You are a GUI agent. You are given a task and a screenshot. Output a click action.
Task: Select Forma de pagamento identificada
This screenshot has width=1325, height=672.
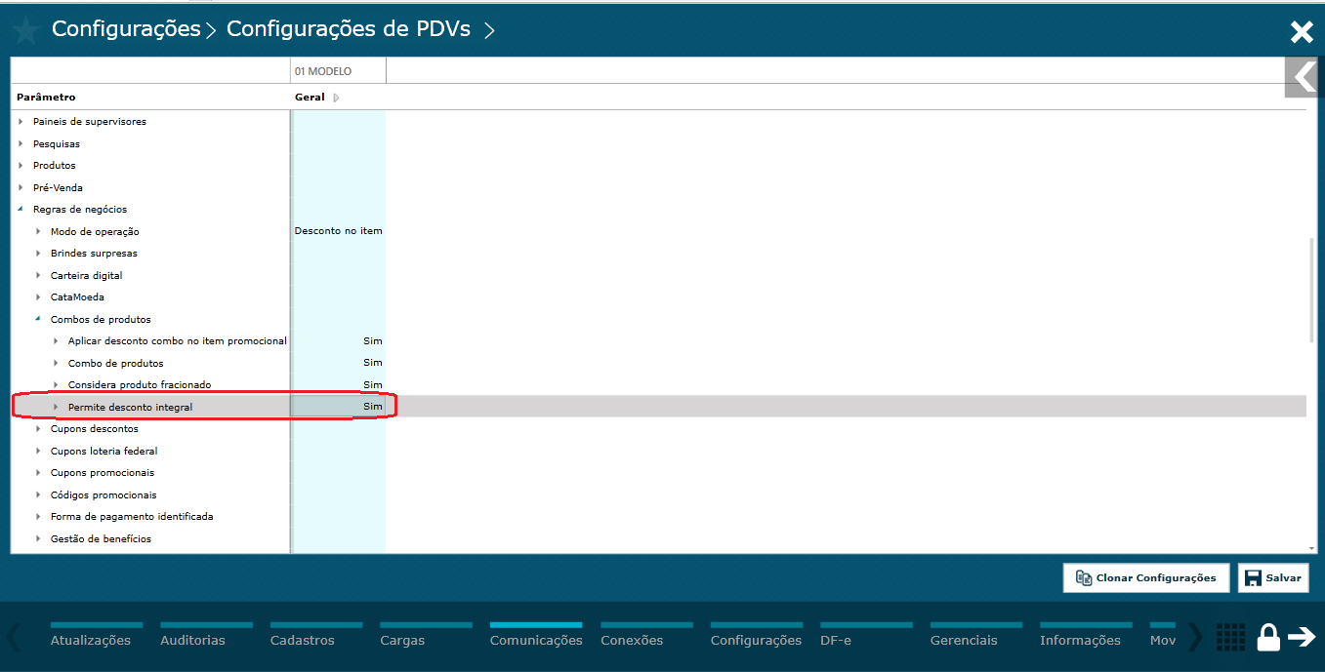(x=132, y=517)
